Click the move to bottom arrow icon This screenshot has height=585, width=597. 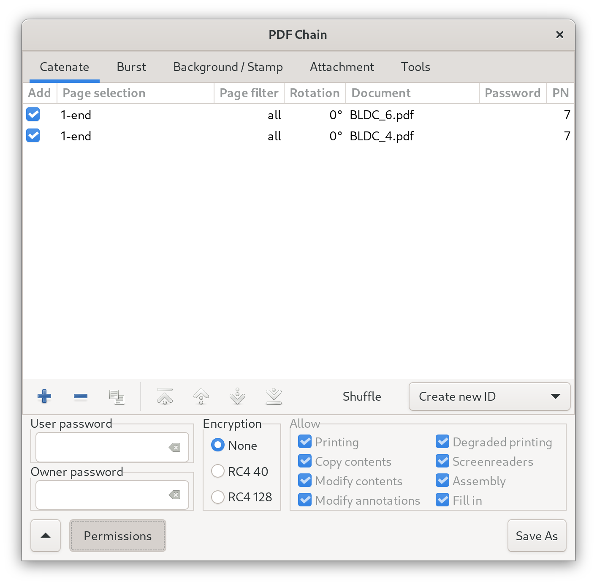point(274,396)
